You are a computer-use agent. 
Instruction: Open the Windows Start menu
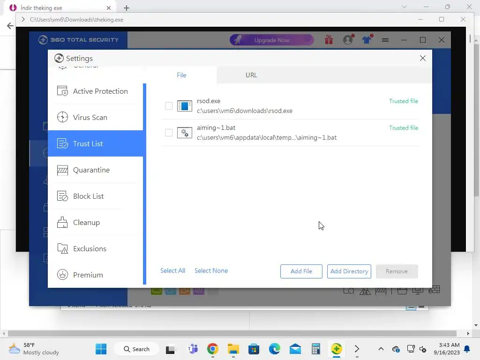(101, 349)
